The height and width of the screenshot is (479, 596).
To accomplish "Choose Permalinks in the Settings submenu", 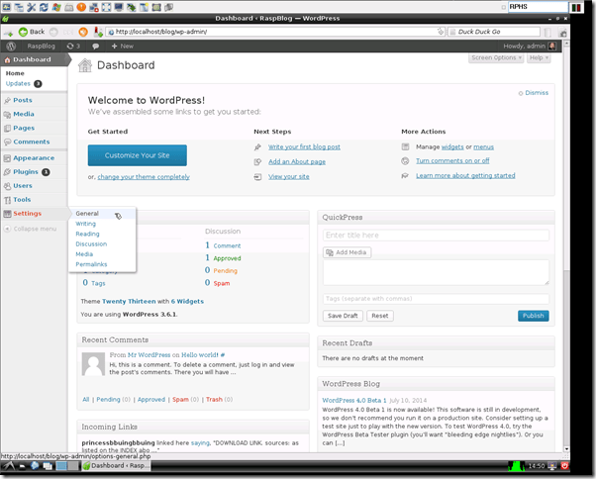I will (x=91, y=264).
